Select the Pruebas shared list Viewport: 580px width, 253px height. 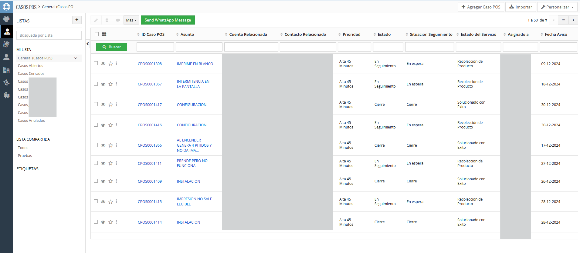click(x=25, y=156)
